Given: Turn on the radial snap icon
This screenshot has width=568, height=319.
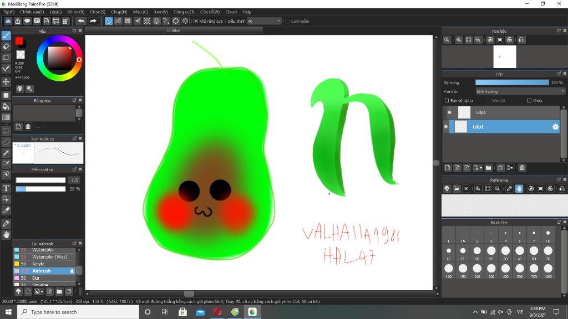Looking at the screenshot, I should tap(146, 22).
